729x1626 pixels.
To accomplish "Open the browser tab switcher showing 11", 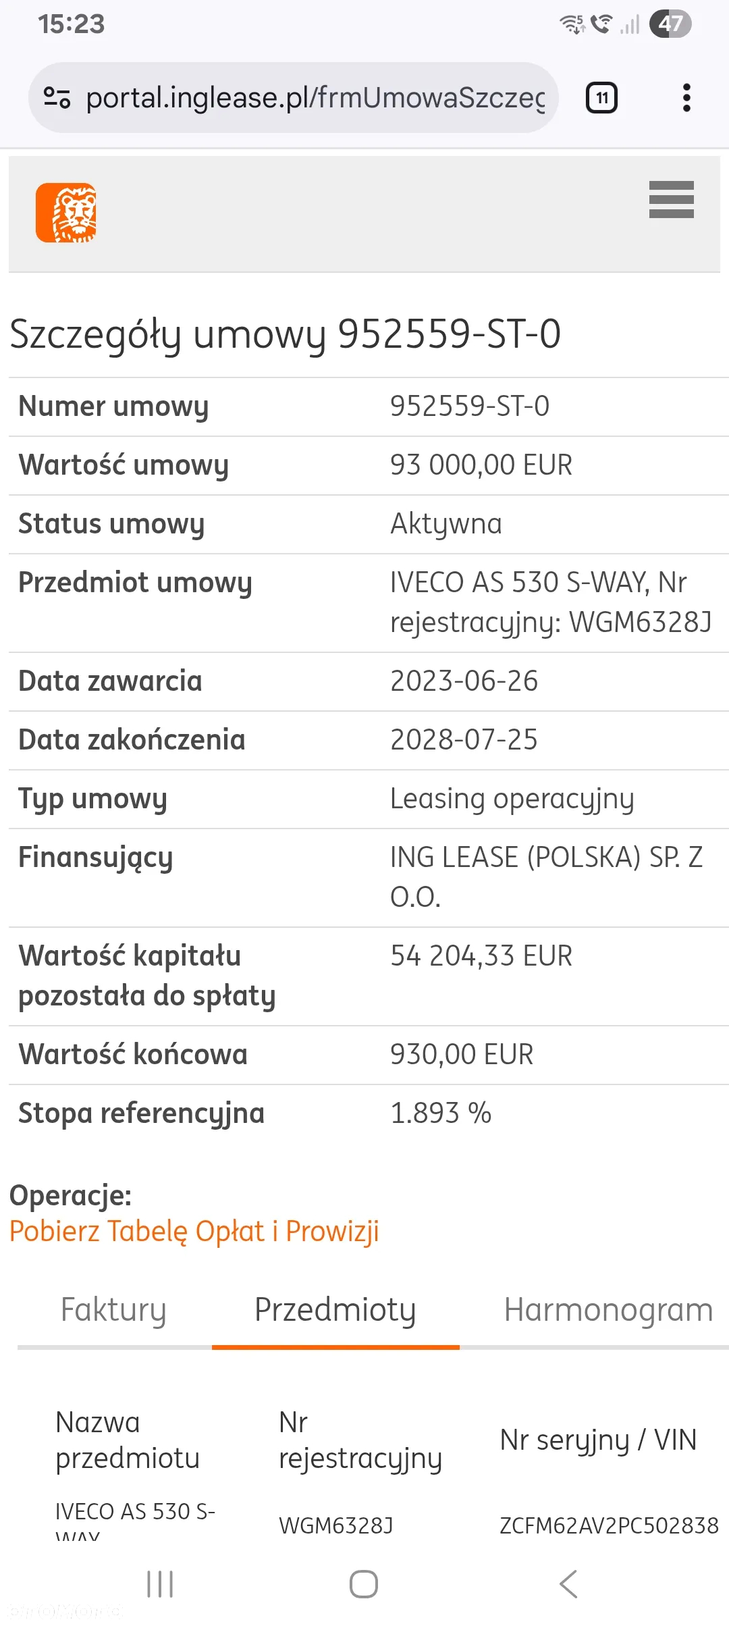I will point(601,98).
